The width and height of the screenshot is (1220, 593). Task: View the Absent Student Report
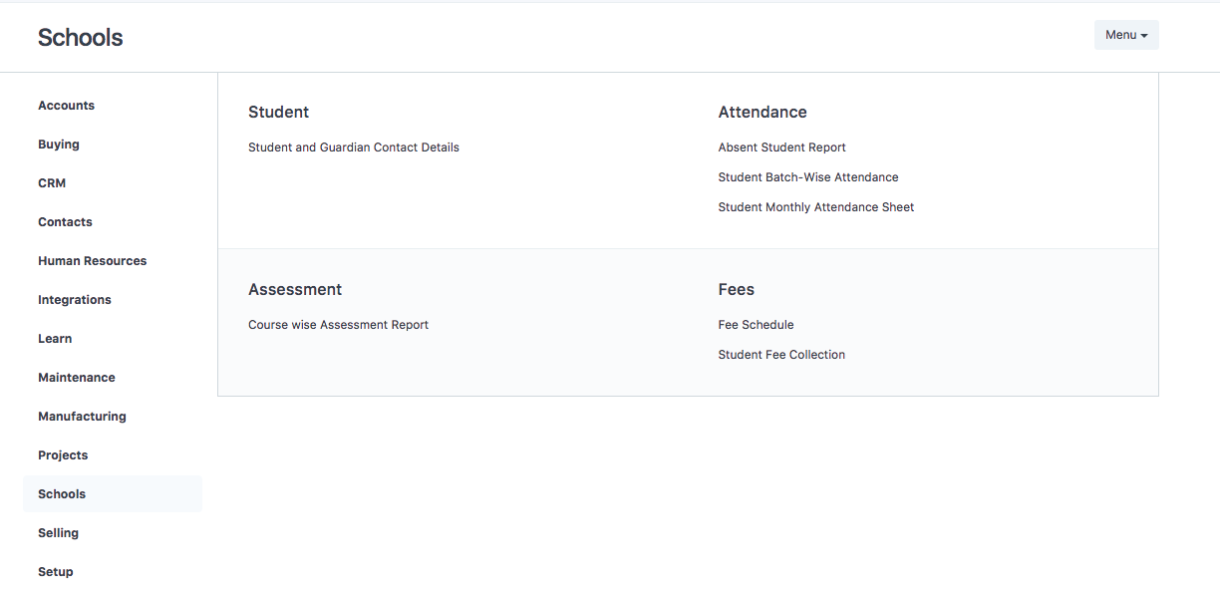(x=781, y=147)
